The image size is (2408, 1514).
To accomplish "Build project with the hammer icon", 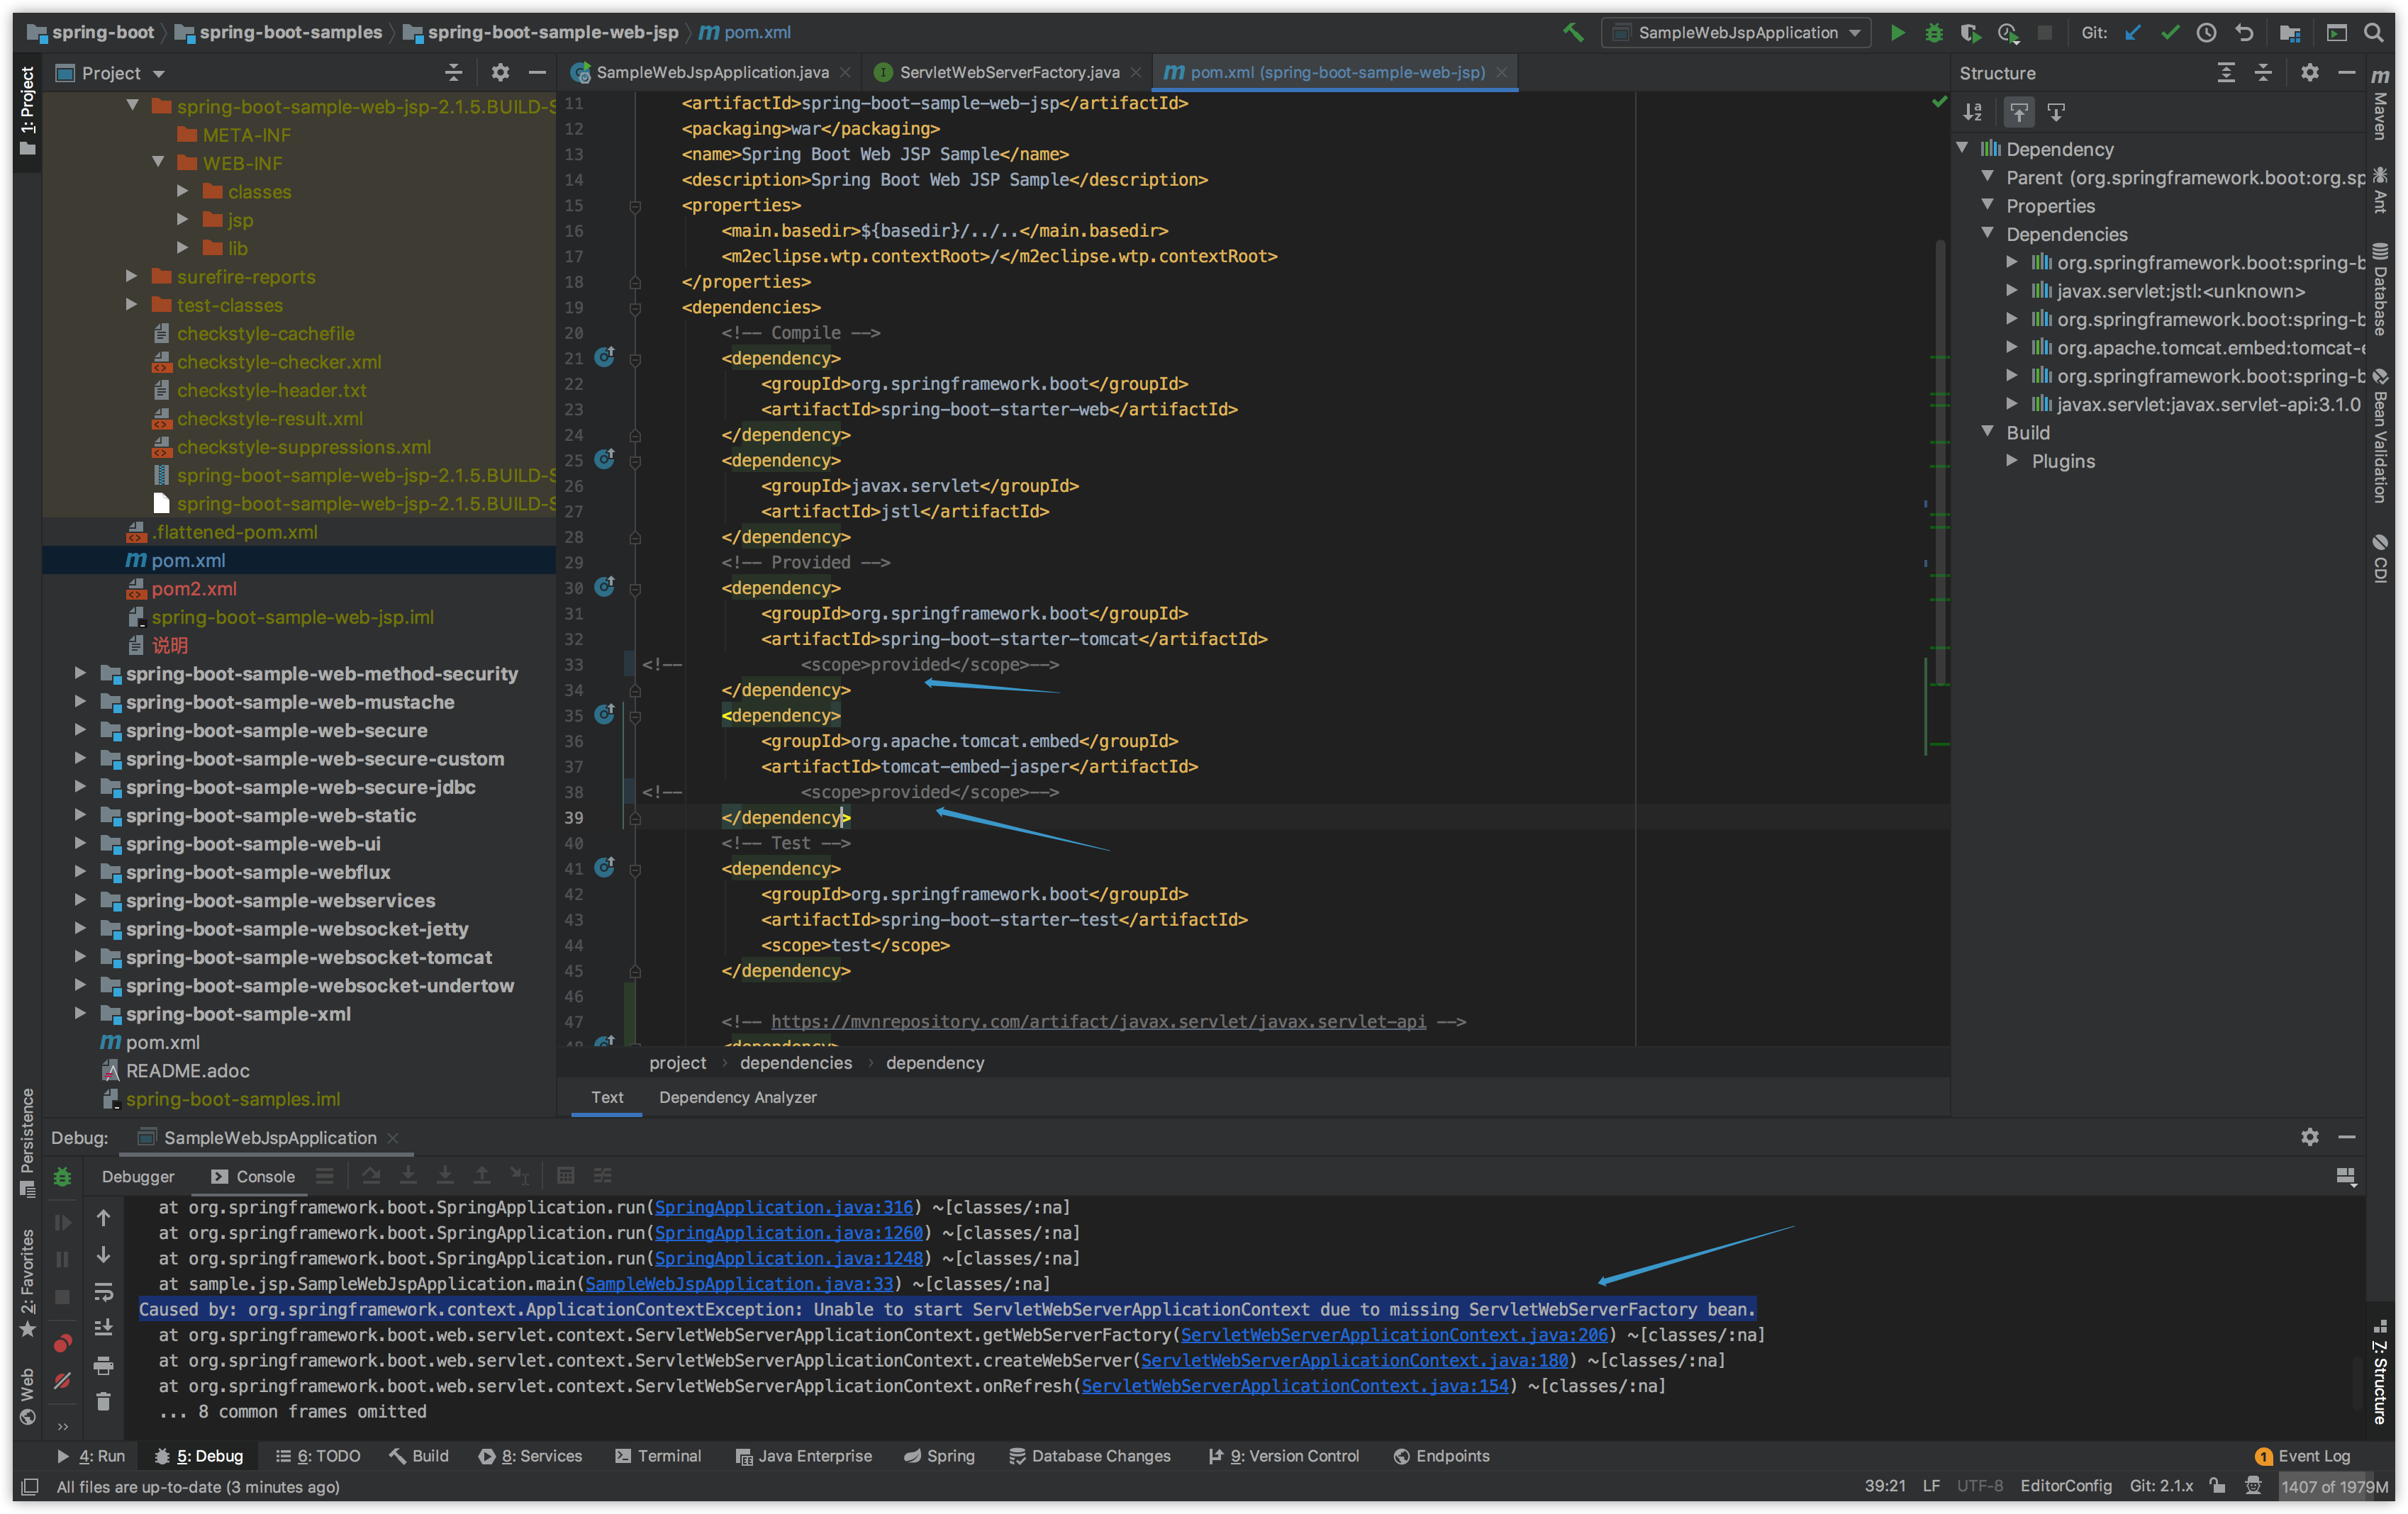I will click(1573, 33).
